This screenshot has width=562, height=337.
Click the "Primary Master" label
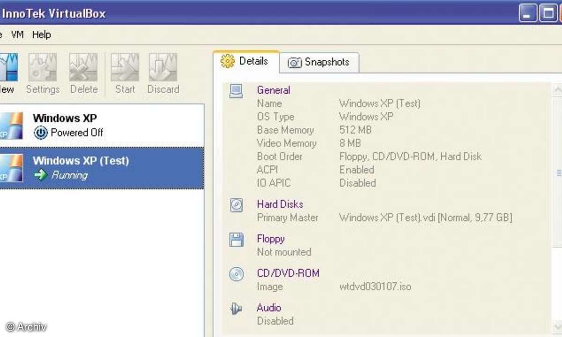coord(288,218)
